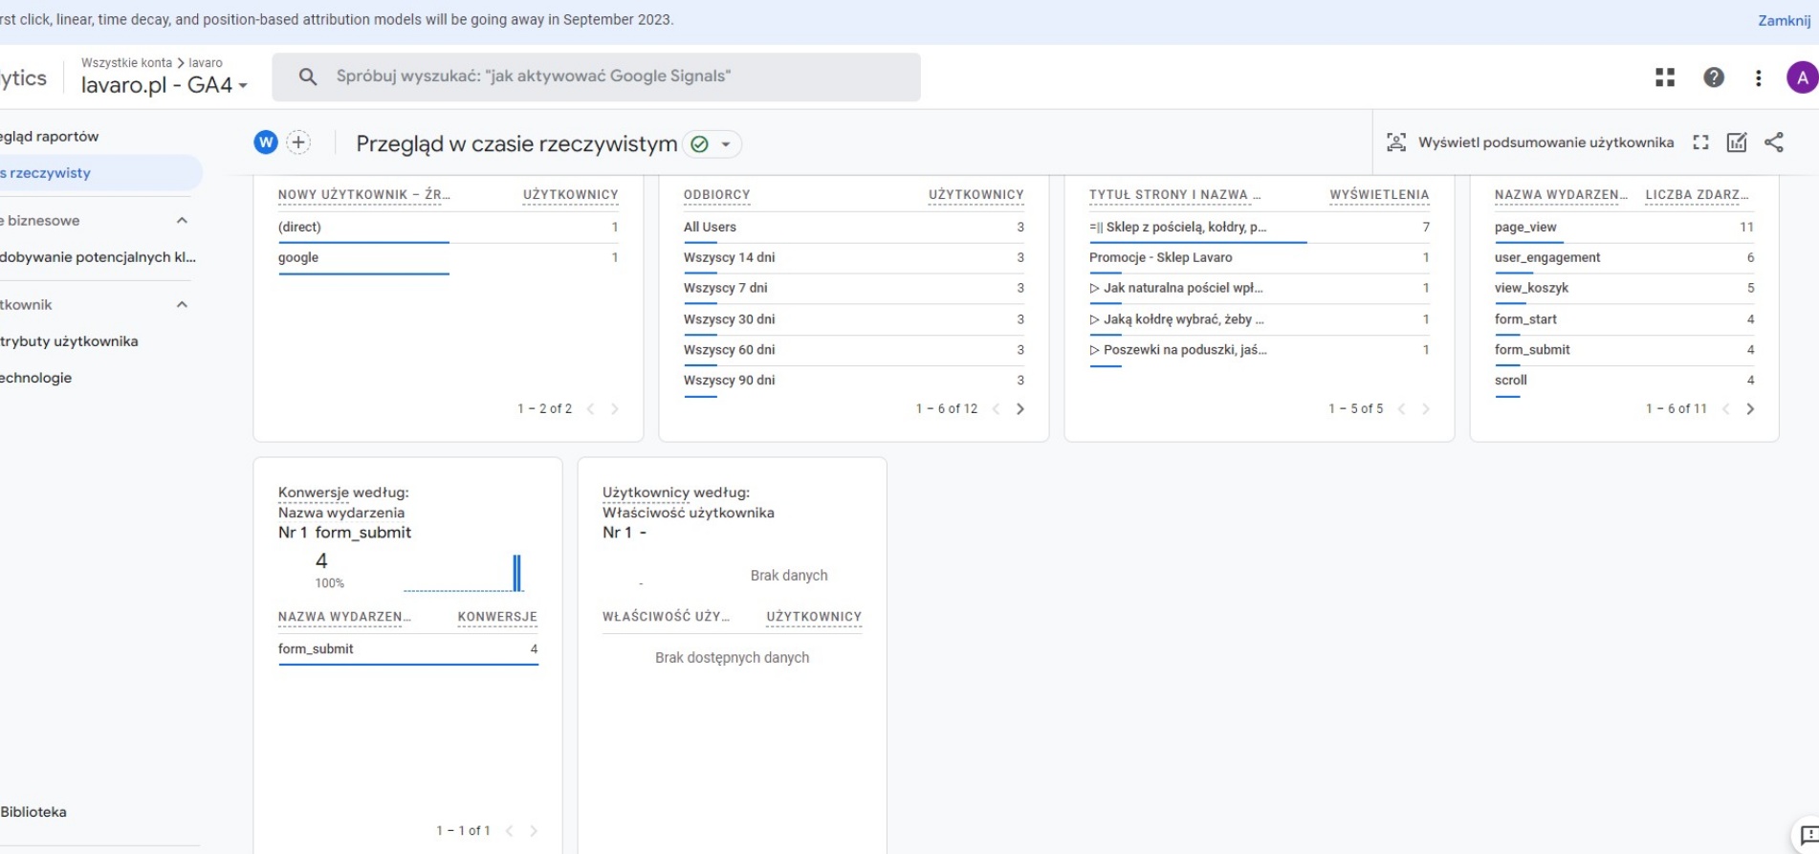Go to next page of audiences card
The image size is (1819, 854).
pyautogui.click(x=1020, y=409)
